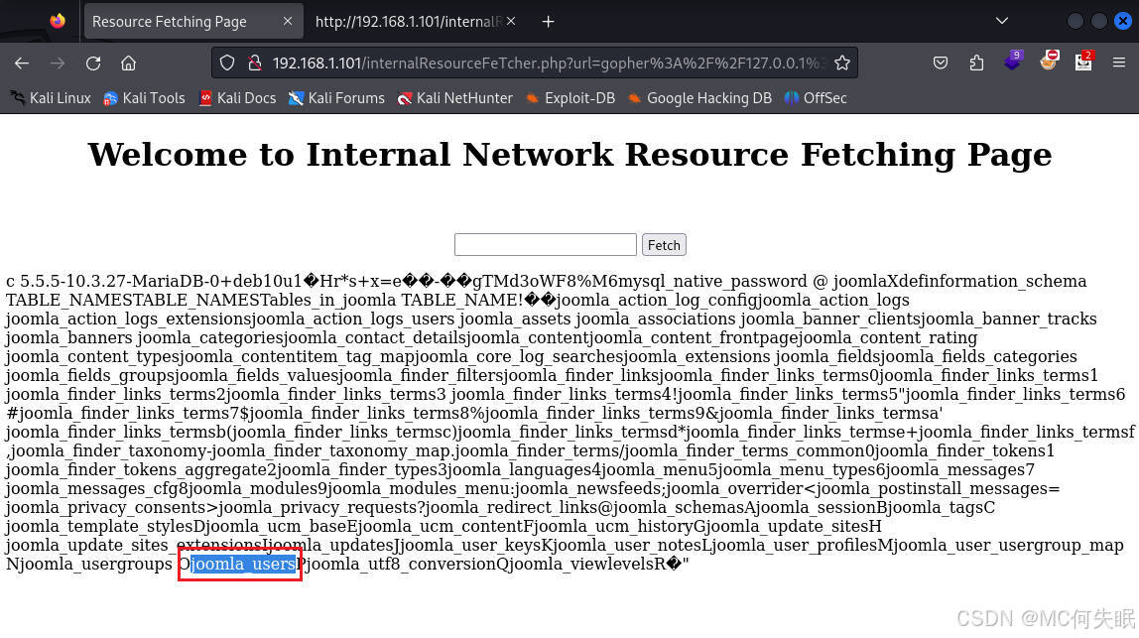Open Kali Linux bookmark
Image resolution: width=1139 pixels, height=638 pixels.
[51, 98]
